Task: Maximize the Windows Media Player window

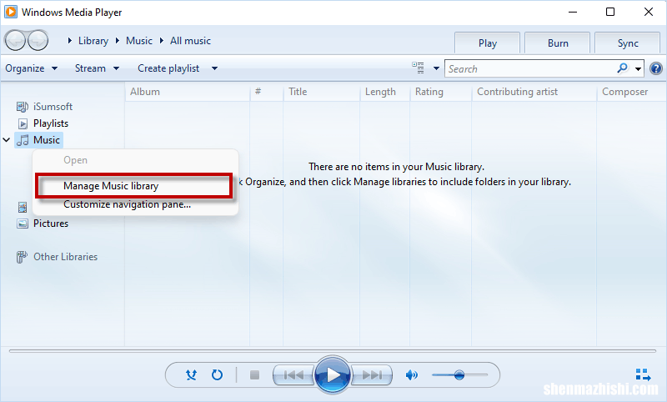Action: pos(610,12)
